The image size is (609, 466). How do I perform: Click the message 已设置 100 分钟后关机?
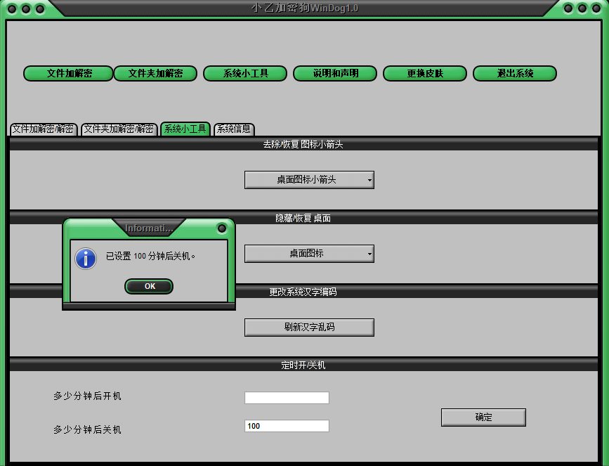pos(150,256)
